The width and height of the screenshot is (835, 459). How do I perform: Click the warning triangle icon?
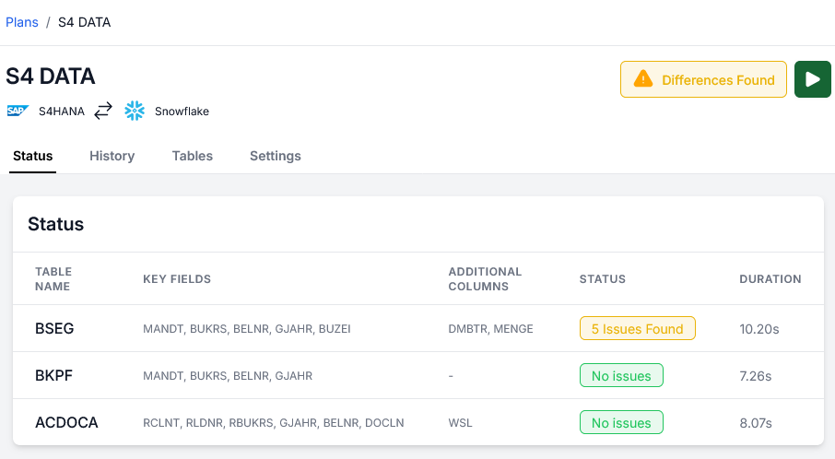click(643, 80)
